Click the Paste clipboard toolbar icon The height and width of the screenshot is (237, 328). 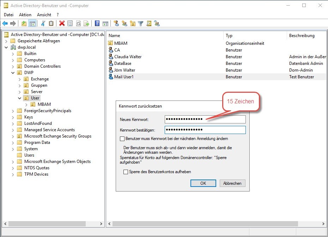pos(51,24)
